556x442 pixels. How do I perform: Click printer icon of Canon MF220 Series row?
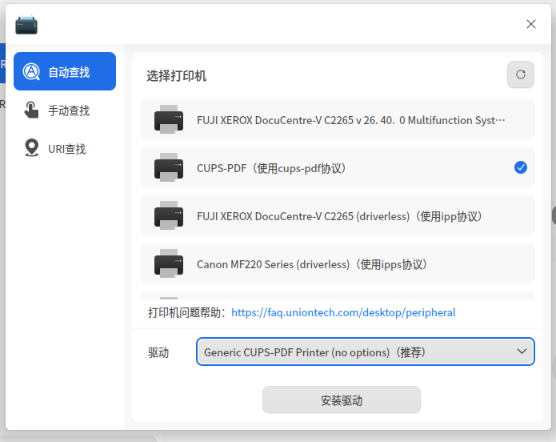pos(169,263)
